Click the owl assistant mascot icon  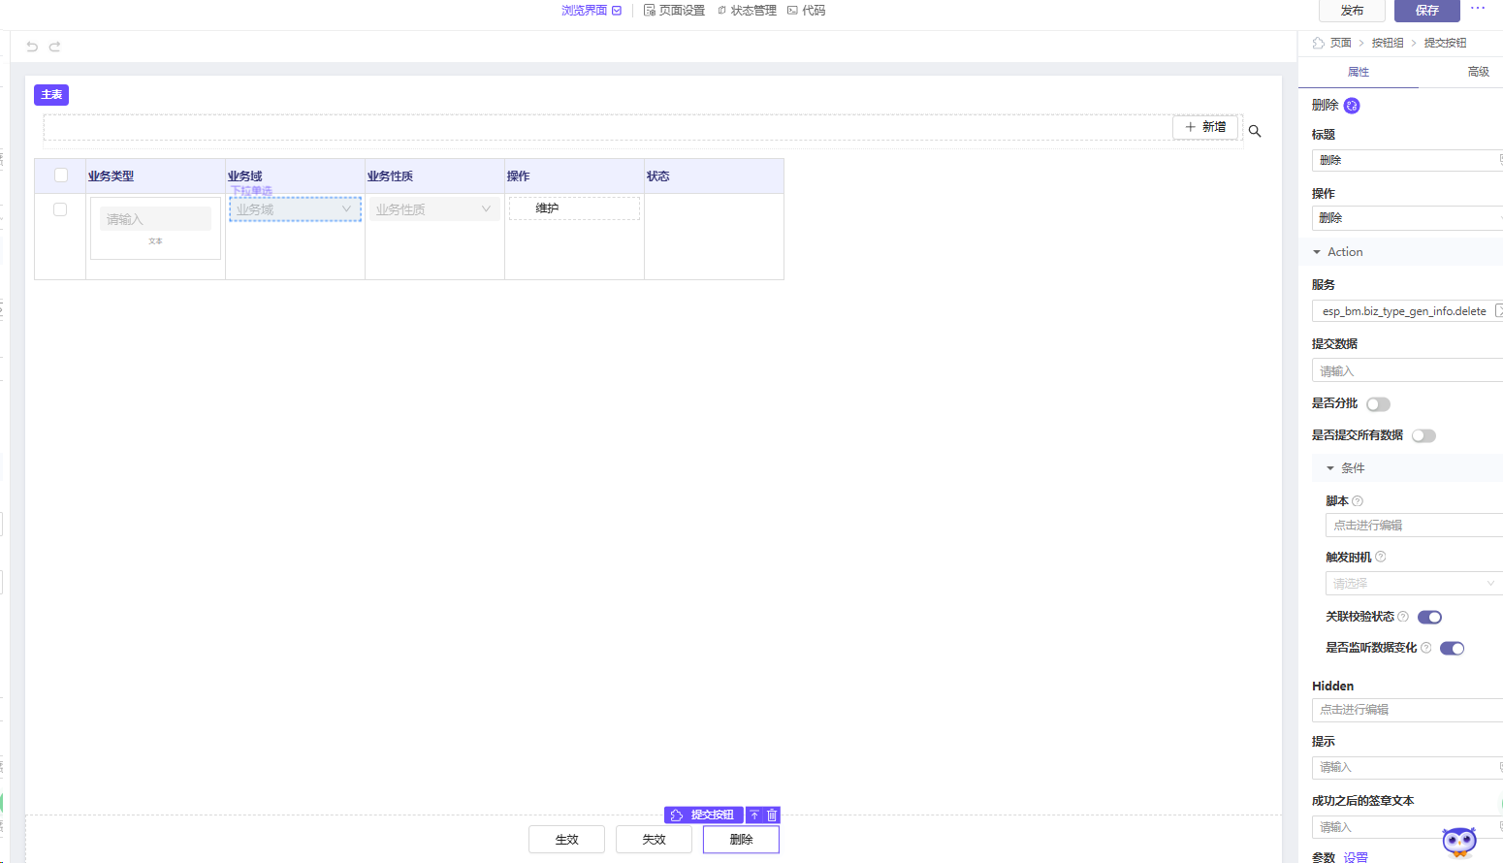(1458, 842)
